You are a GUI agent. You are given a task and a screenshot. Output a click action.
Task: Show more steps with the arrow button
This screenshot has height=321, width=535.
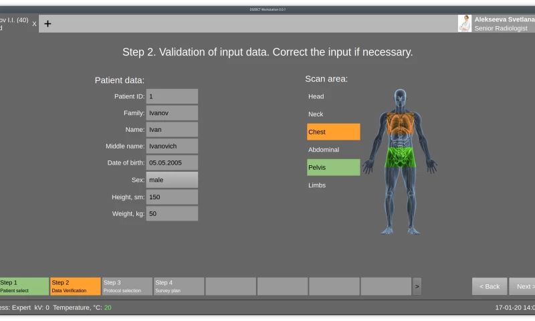pyautogui.click(x=417, y=286)
